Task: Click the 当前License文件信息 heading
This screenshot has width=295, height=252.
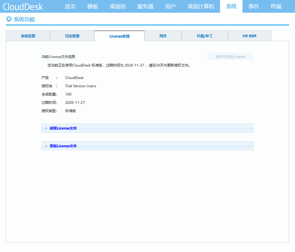Action: [x=58, y=56]
